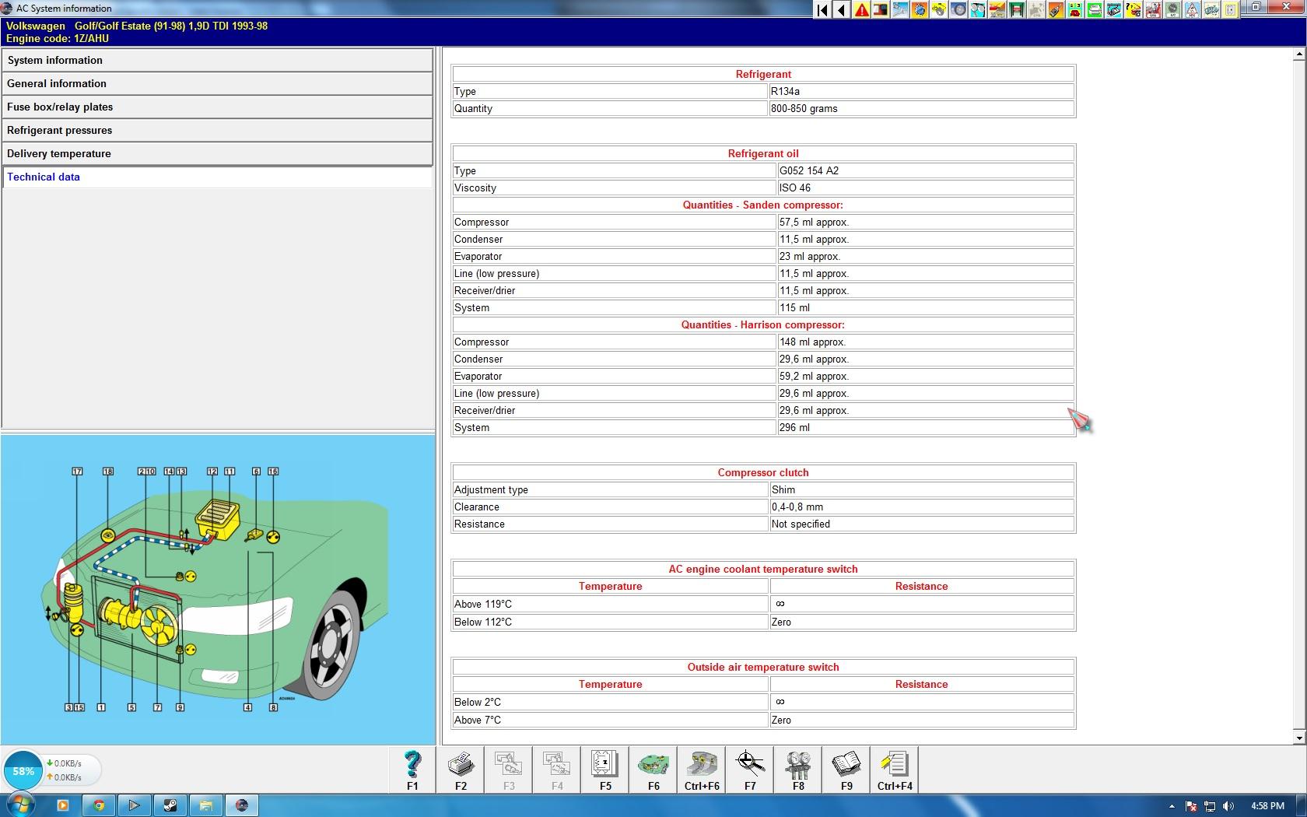Click the yellow wall switch icon in the top toolbar

[1230, 9]
